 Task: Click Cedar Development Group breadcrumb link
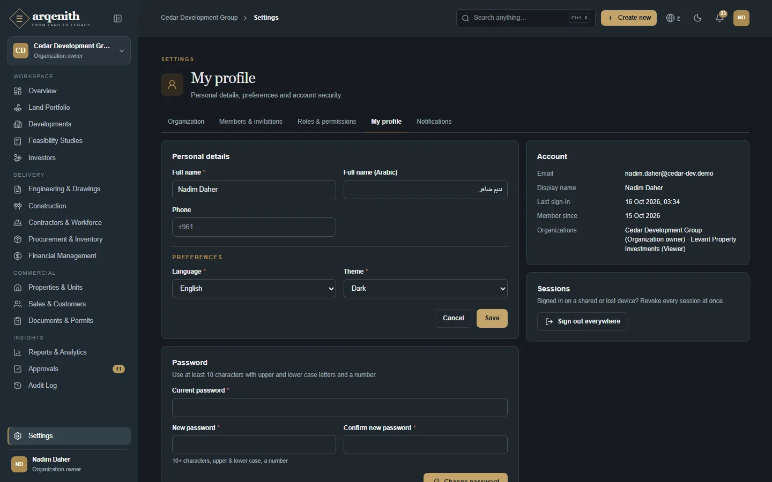click(199, 18)
